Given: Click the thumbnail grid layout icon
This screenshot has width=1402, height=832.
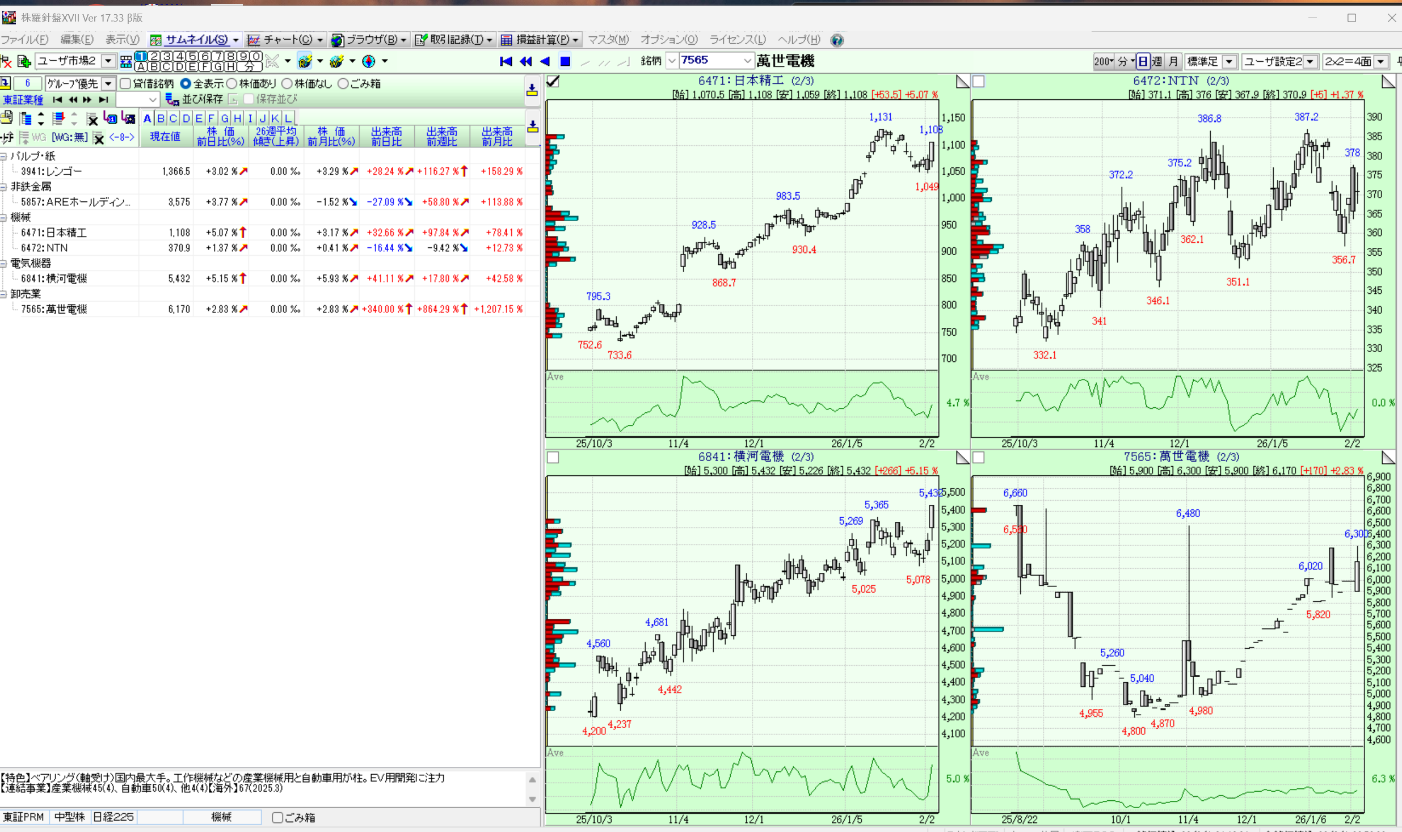Looking at the screenshot, I should [x=126, y=61].
